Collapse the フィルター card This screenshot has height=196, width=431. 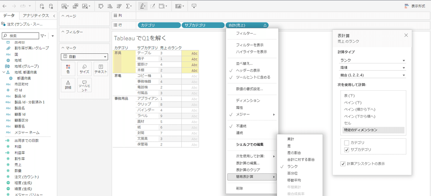coord(63,32)
